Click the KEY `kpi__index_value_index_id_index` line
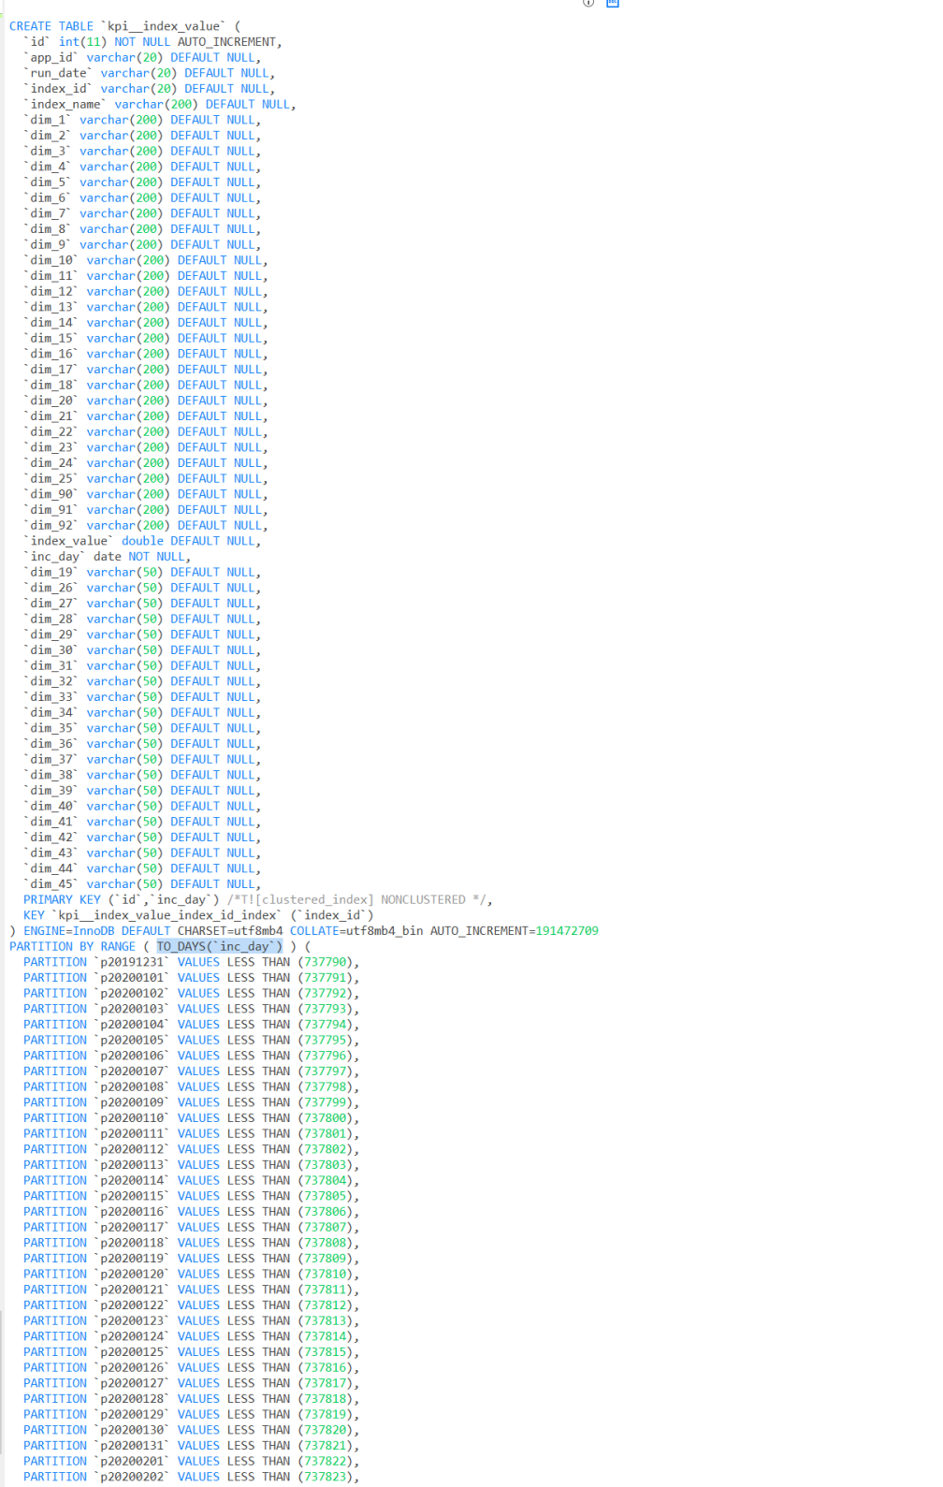943x1487 pixels. 198,915
